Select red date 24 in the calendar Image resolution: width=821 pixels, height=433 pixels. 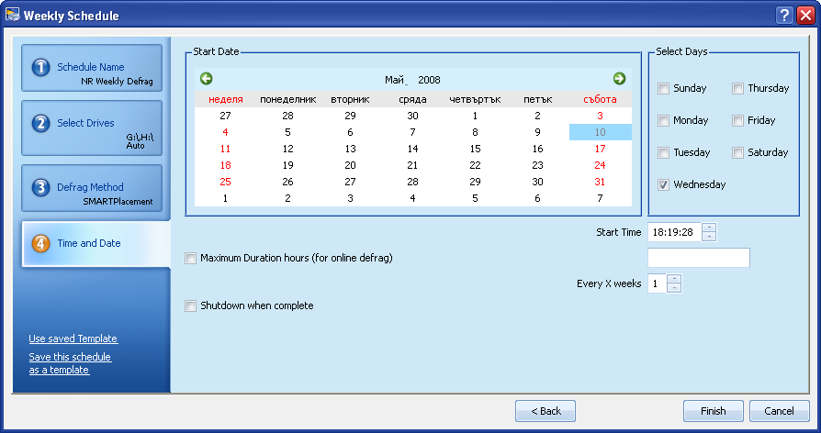click(x=600, y=165)
